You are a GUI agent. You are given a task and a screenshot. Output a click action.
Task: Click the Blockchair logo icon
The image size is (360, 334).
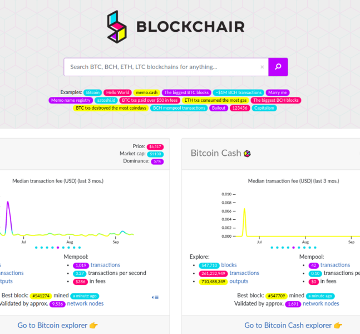tap(117, 27)
